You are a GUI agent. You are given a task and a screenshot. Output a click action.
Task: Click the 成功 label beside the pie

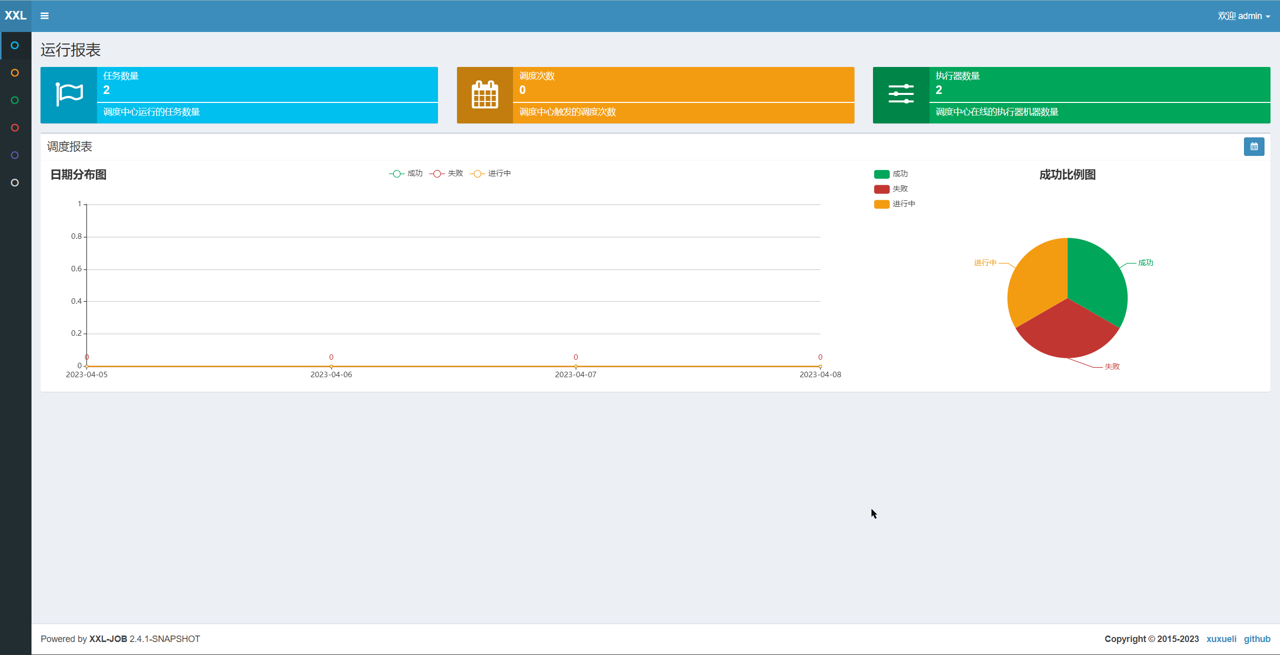pos(1145,263)
